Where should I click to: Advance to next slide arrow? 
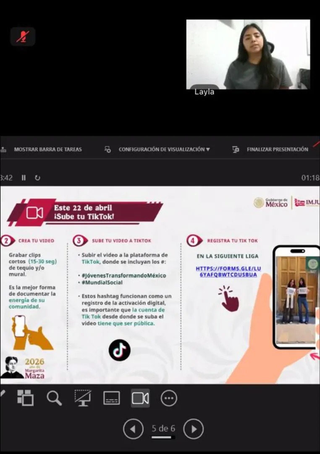click(x=194, y=429)
